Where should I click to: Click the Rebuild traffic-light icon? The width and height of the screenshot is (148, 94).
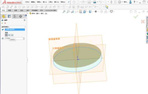point(111,2)
